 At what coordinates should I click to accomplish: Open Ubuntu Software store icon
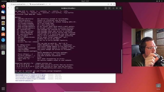3,34
